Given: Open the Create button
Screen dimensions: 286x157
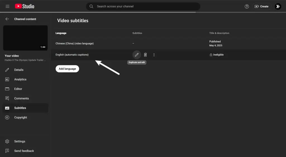Looking at the screenshot, I should (261, 6).
